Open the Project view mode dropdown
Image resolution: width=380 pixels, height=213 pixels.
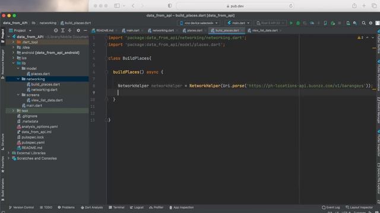(x=20, y=30)
